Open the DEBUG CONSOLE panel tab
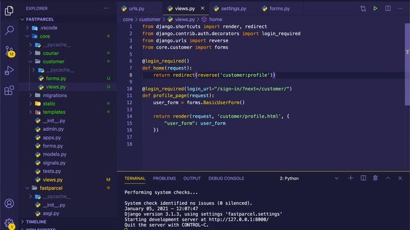Viewport: 410px width, 230px height. click(x=226, y=178)
